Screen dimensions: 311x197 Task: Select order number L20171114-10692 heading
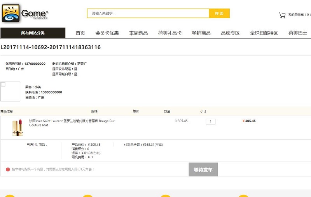point(51,47)
